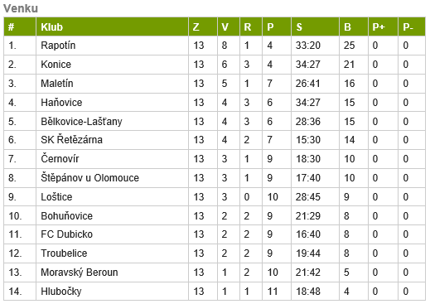Select the Rapotín club name
430x304 pixels.
click(x=58, y=46)
